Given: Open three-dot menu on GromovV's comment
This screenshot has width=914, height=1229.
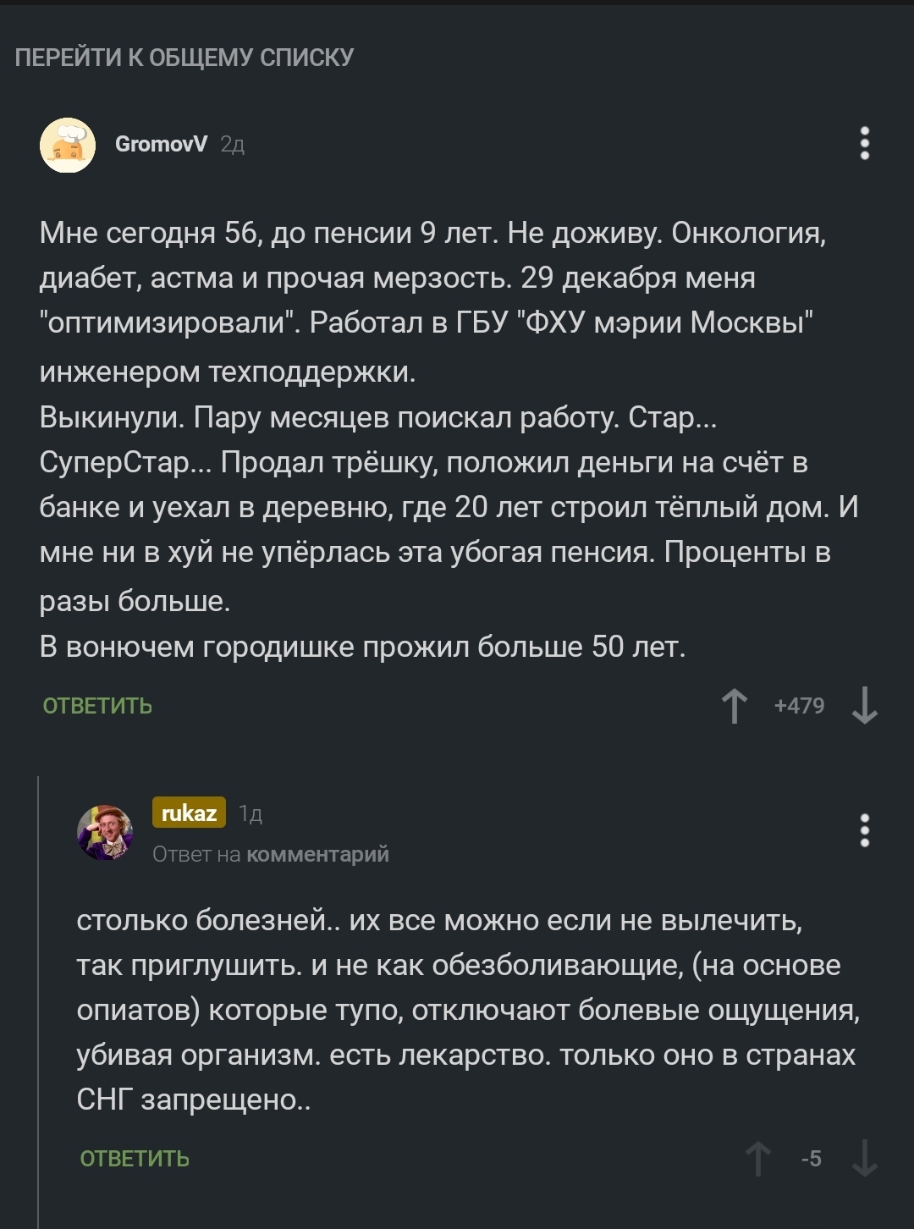Looking at the screenshot, I should point(864,144).
